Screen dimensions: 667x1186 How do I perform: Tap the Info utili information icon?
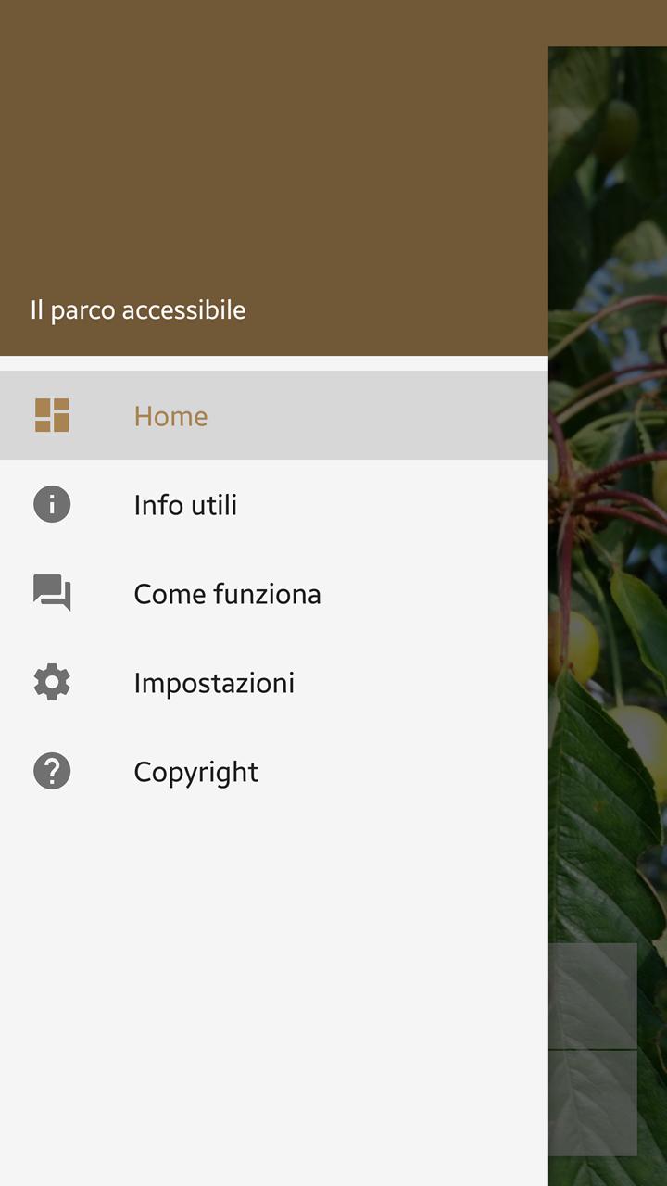pos(52,504)
